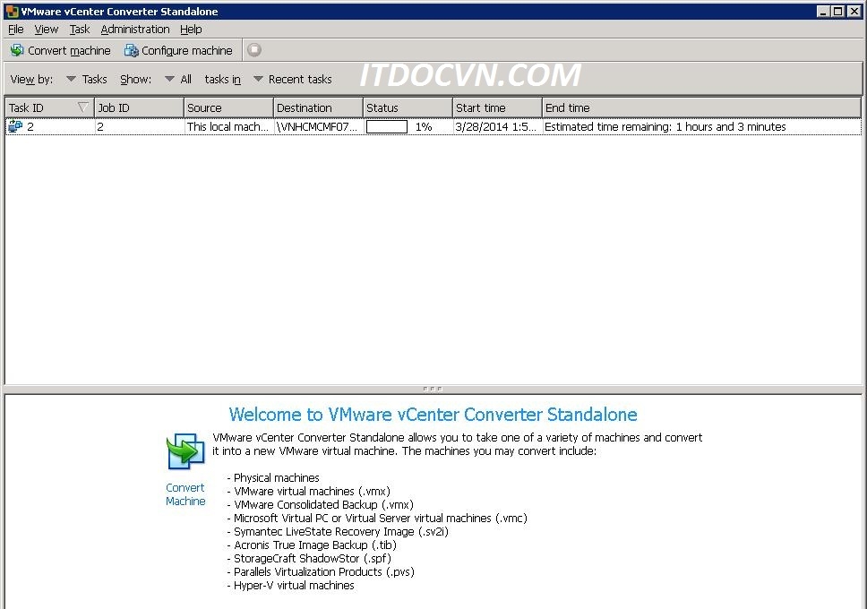This screenshot has width=867, height=609.
Task: Click the Task ID sort arrow
Action: click(83, 107)
